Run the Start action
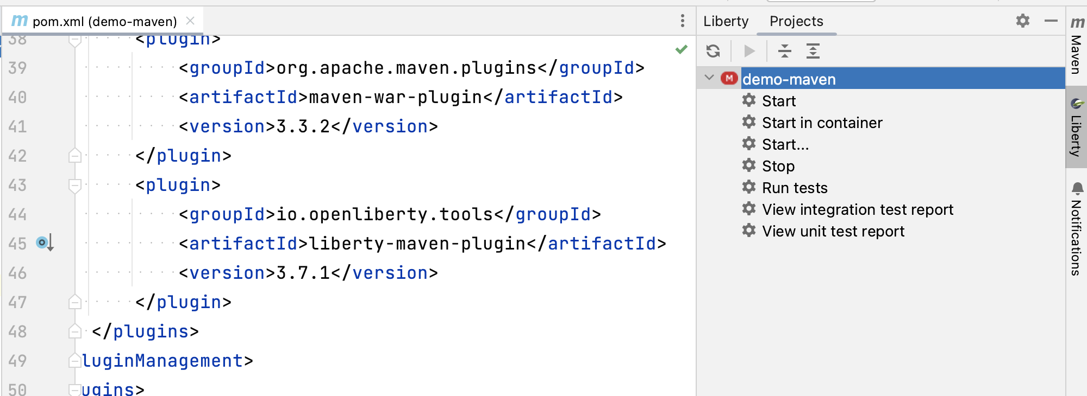 [x=779, y=101]
